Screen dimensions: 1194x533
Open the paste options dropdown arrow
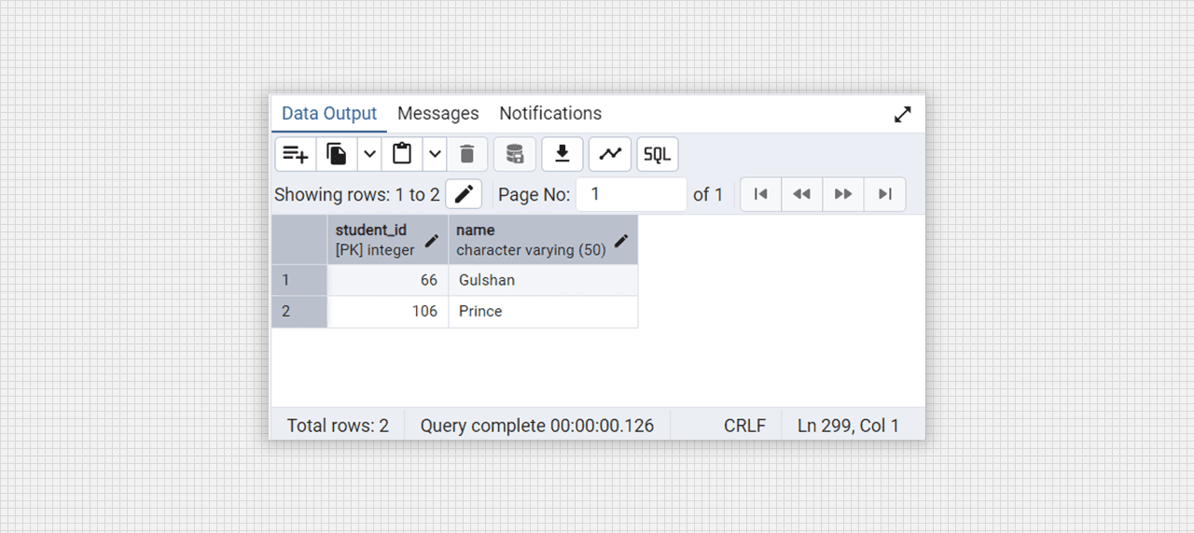[x=435, y=154]
